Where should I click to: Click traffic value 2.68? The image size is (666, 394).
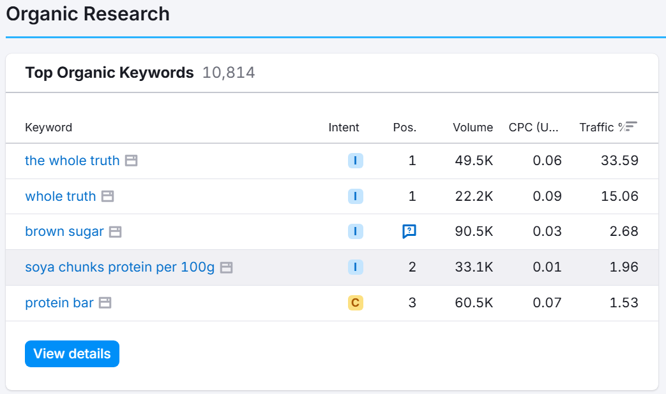(624, 231)
